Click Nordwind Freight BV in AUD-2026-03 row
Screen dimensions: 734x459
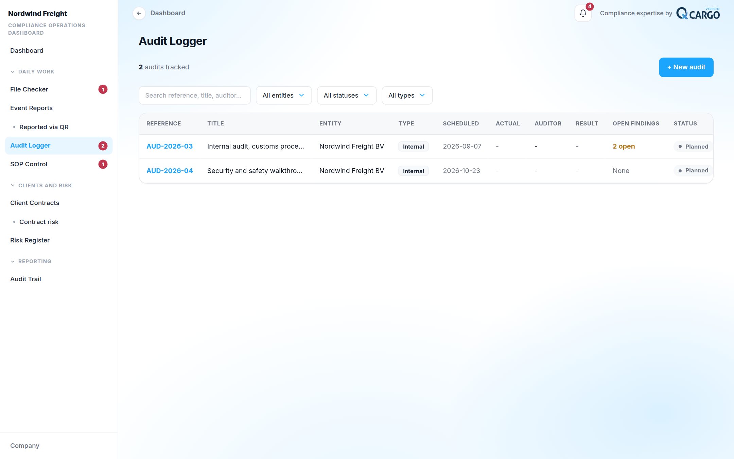pos(352,146)
